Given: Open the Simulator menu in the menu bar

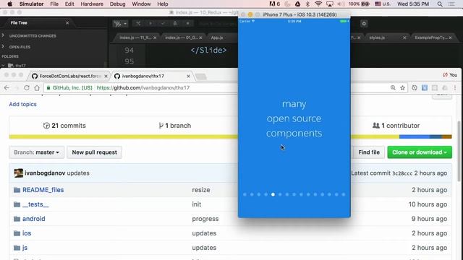Looking at the screenshot, I should point(31,4).
